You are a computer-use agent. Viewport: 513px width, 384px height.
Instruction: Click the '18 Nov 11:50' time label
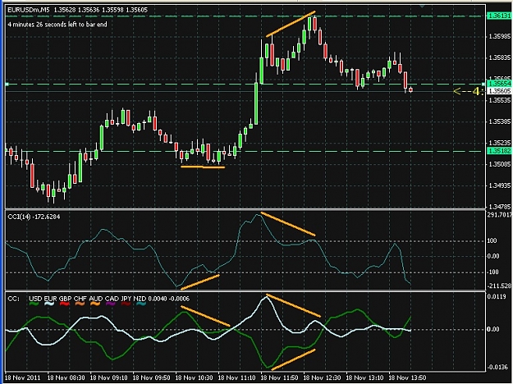279,377
